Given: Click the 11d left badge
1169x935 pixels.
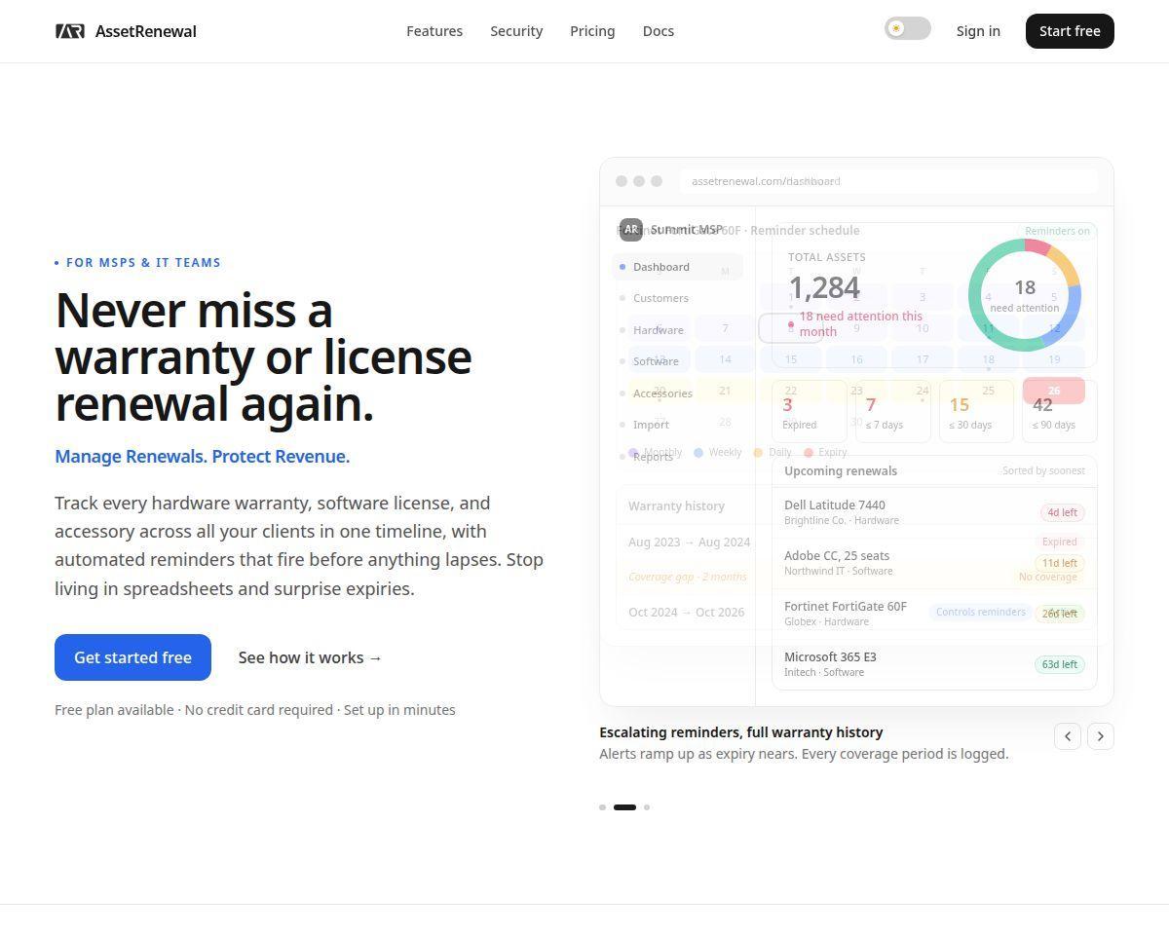Looking at the screenshot, I should pos(1060,563).
